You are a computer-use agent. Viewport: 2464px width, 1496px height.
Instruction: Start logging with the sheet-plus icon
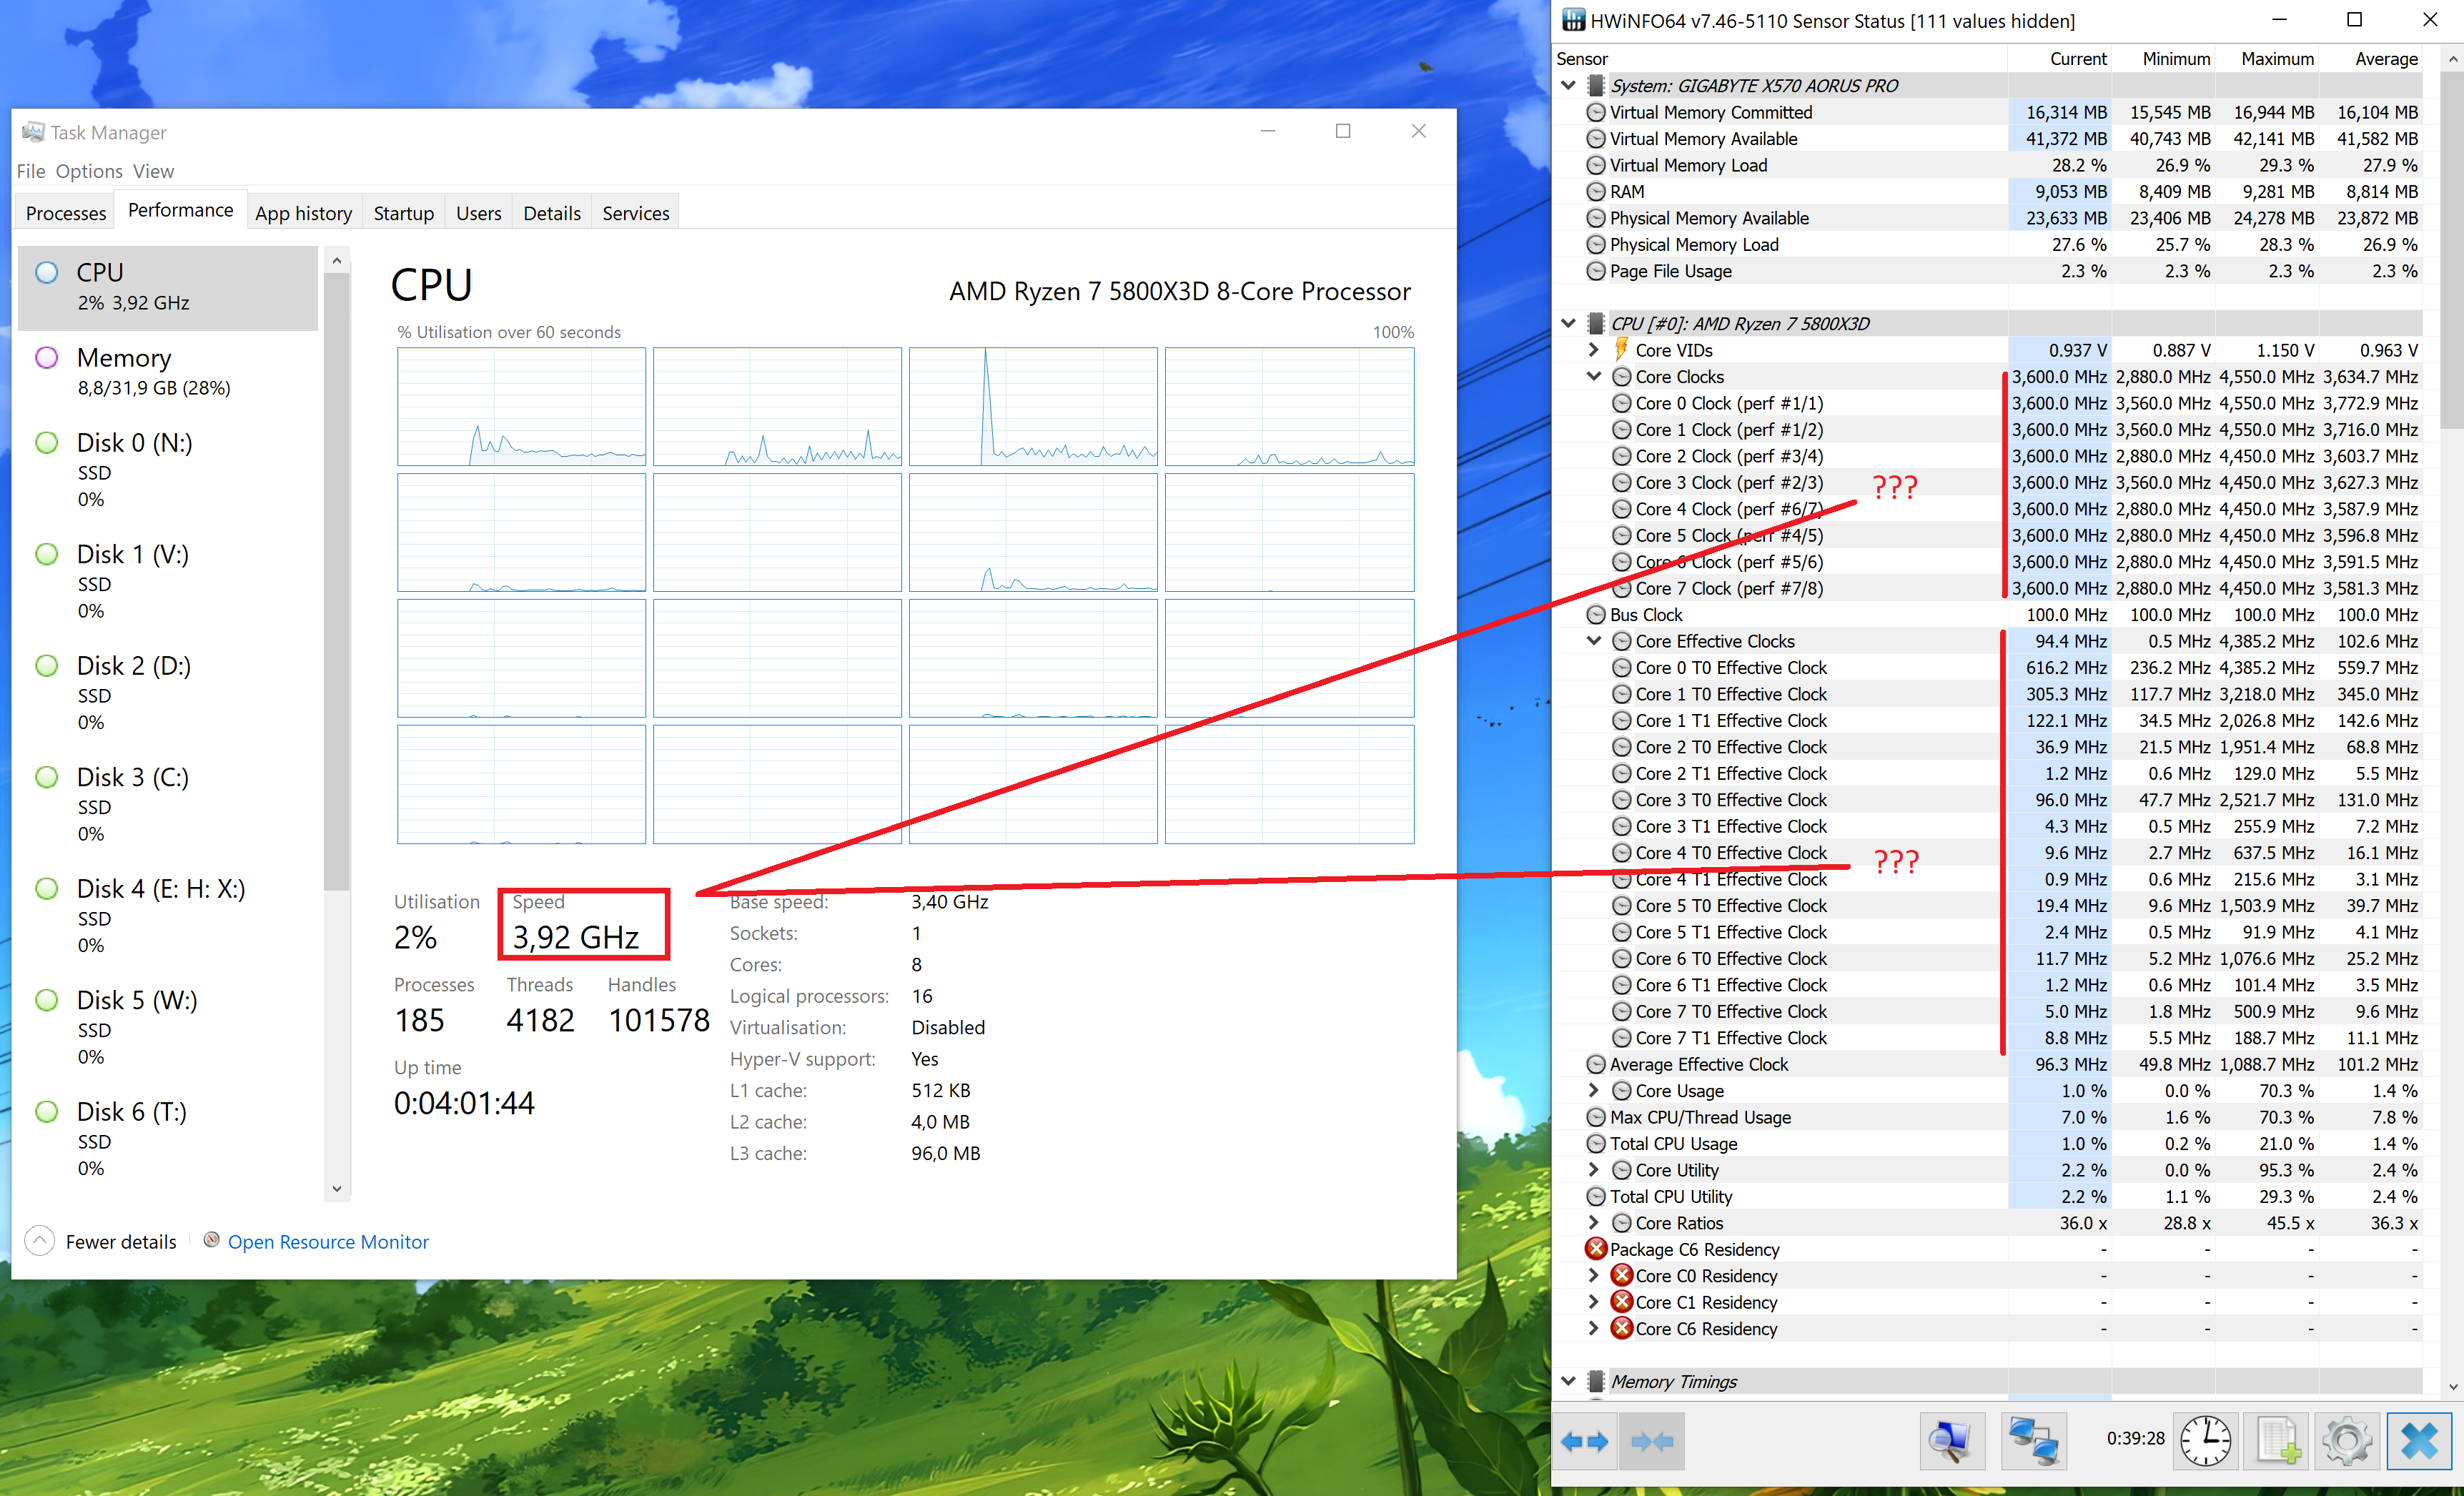pyautogui.click(x=2277, y=1441)
